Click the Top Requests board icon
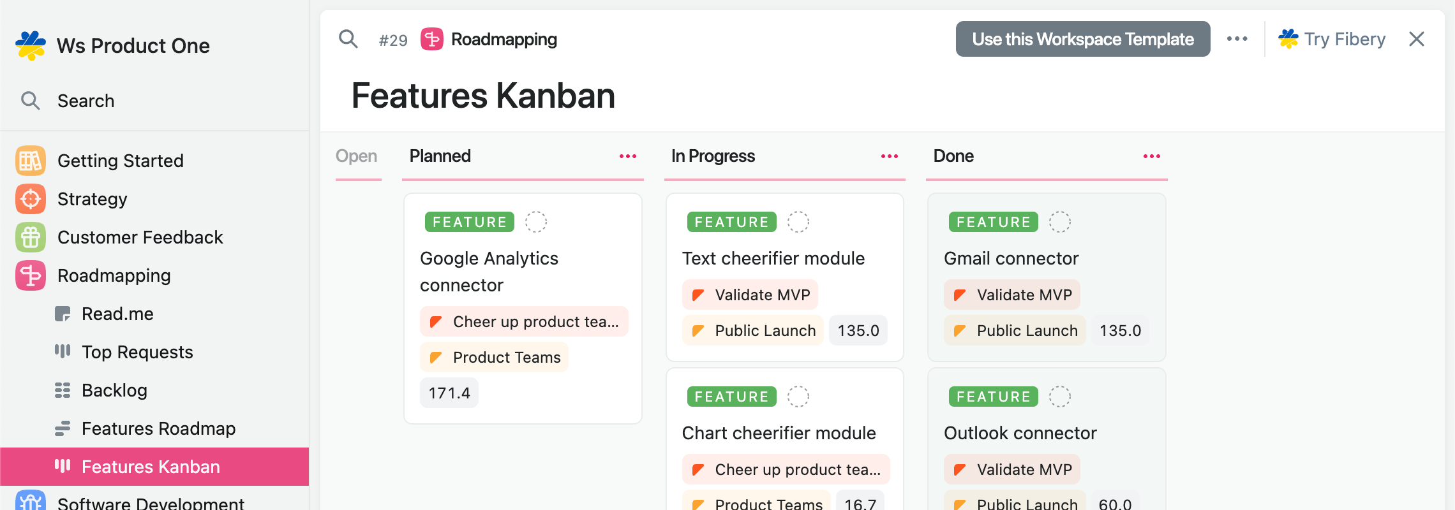 tap(63, 351)
